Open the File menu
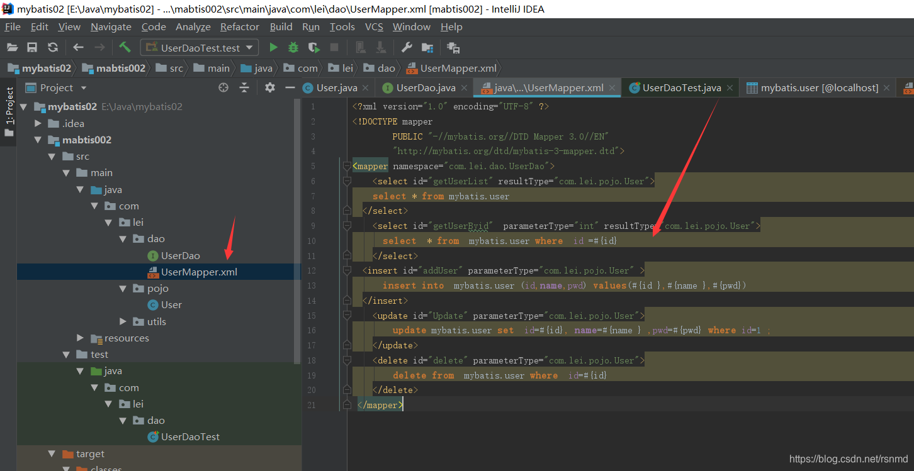This screenshot has height=471, width=914. coord(13,26)
